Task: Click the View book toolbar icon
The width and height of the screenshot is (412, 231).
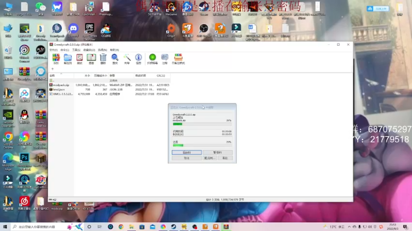Action: click(x=92, y=59)
